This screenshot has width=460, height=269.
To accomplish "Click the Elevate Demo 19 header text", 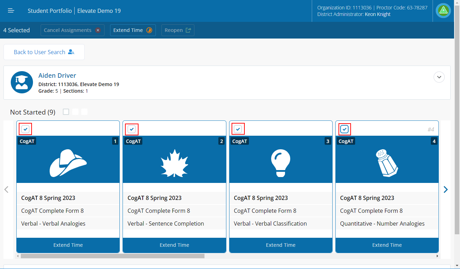I will pyautogui.click(x=99, y=11).
